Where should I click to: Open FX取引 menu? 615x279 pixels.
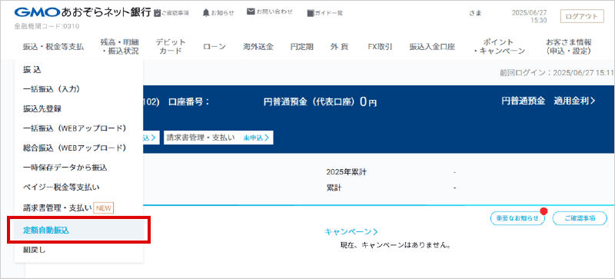tap(380, 47)
